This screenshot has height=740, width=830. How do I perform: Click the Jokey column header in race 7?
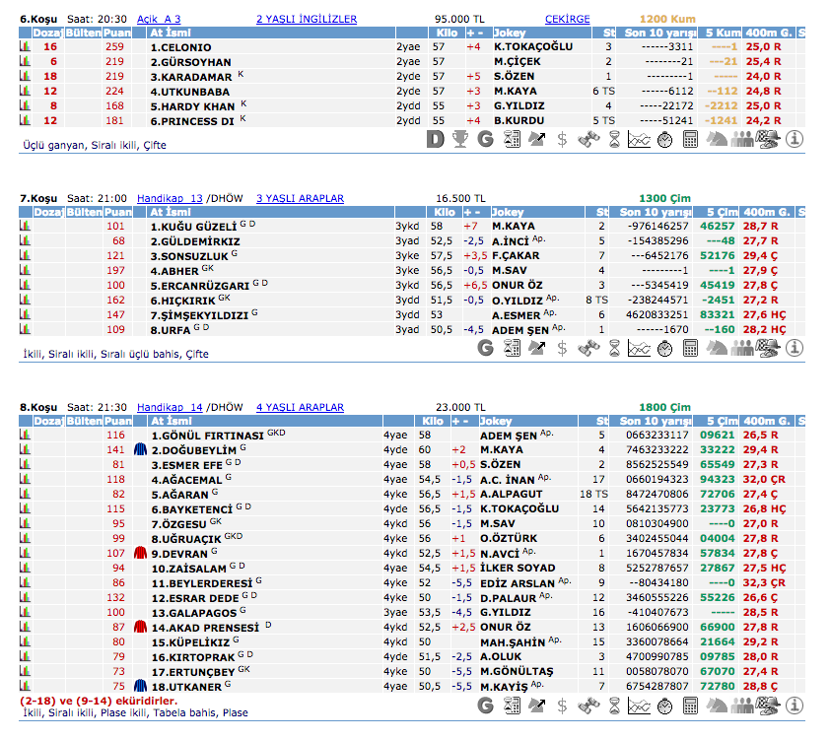[x=508, y=211]
